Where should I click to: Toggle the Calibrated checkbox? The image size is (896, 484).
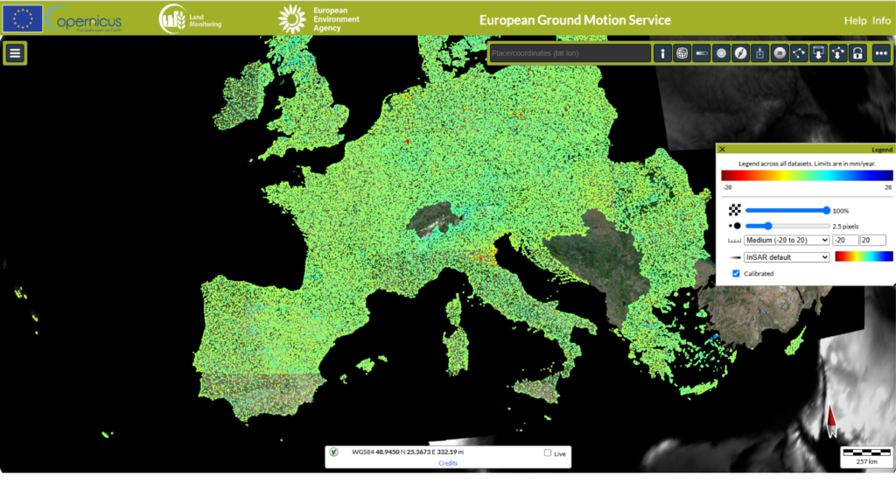[736, 274]
